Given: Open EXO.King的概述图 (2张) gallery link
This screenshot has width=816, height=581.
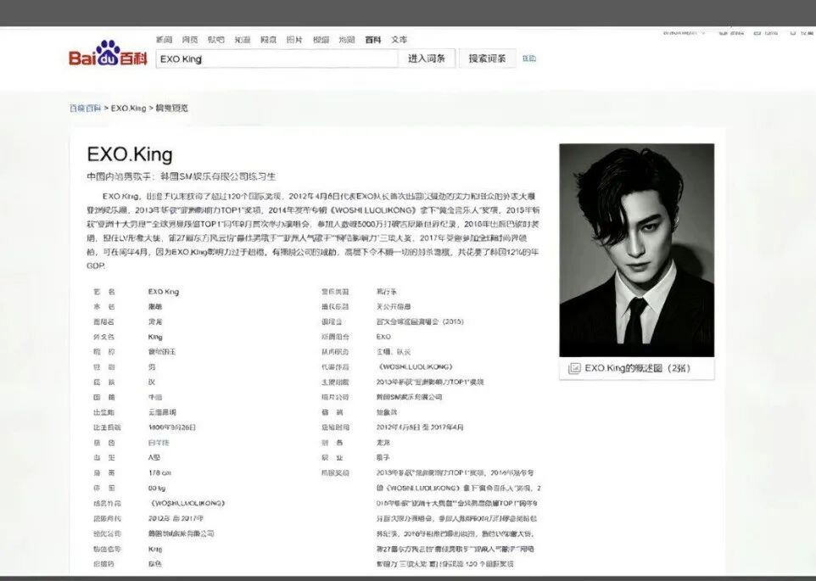Looking at the screenshot, I should coord(638,368).
